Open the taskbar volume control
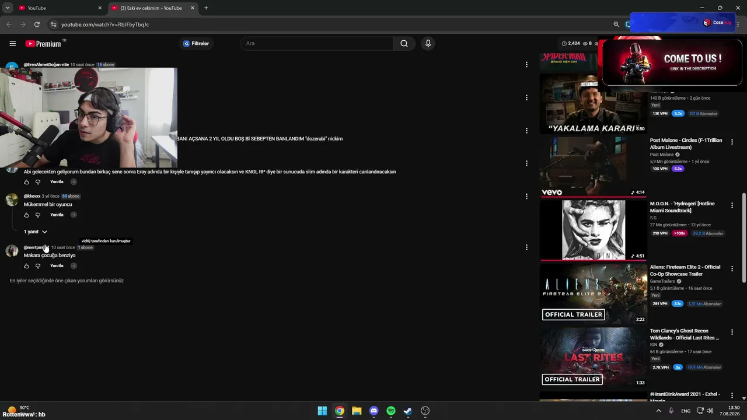The width and height of the screenshot is (747, 420). (x=710, y=411)
